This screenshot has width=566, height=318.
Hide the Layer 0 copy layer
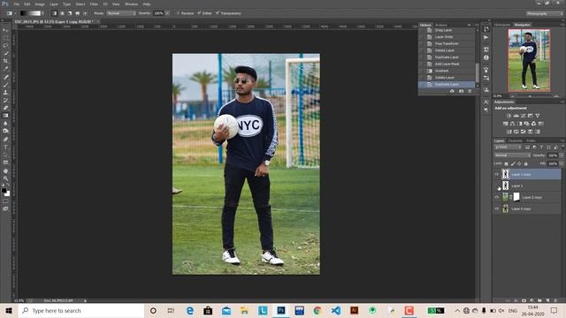click(497, 209)
